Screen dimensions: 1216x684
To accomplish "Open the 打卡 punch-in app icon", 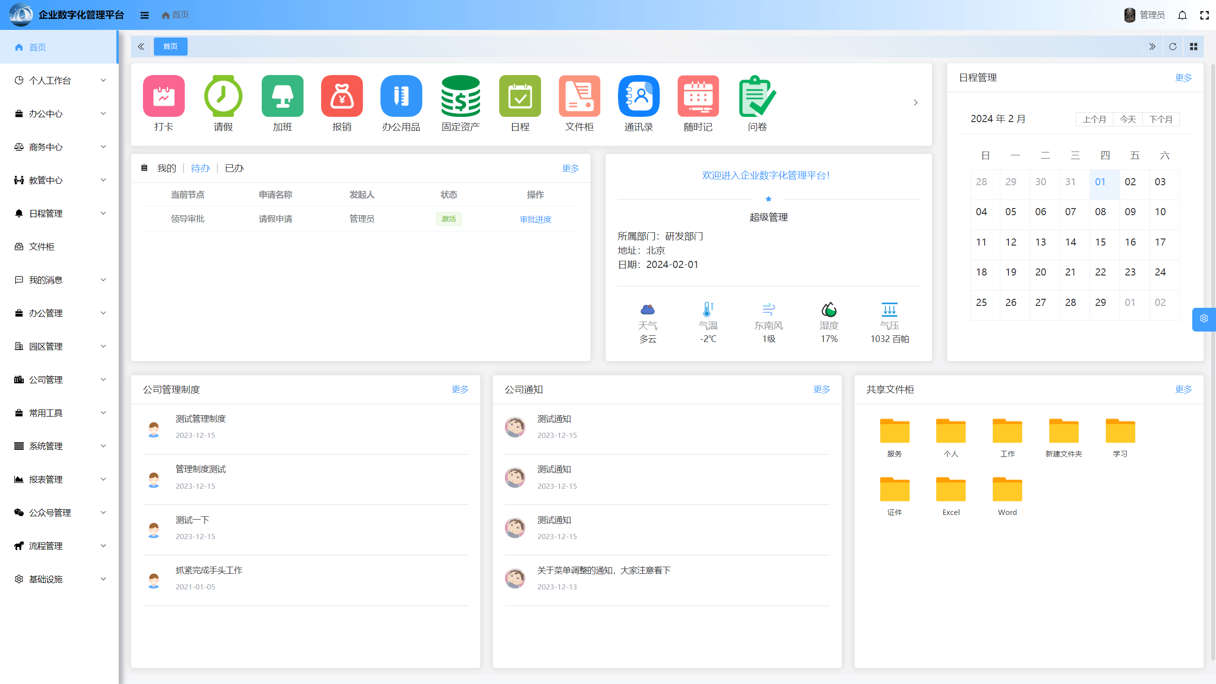I will pyautogui.click(x=163, y=96).
